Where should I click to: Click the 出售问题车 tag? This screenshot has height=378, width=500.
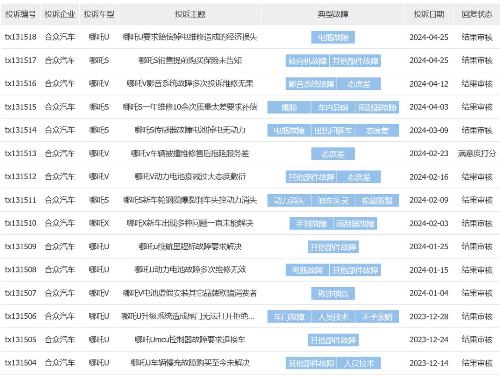tap(333, 131)
